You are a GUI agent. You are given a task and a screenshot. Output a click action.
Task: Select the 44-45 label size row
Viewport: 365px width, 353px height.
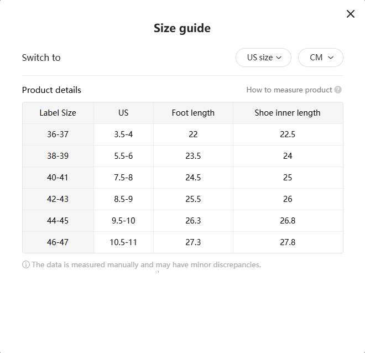58,221
